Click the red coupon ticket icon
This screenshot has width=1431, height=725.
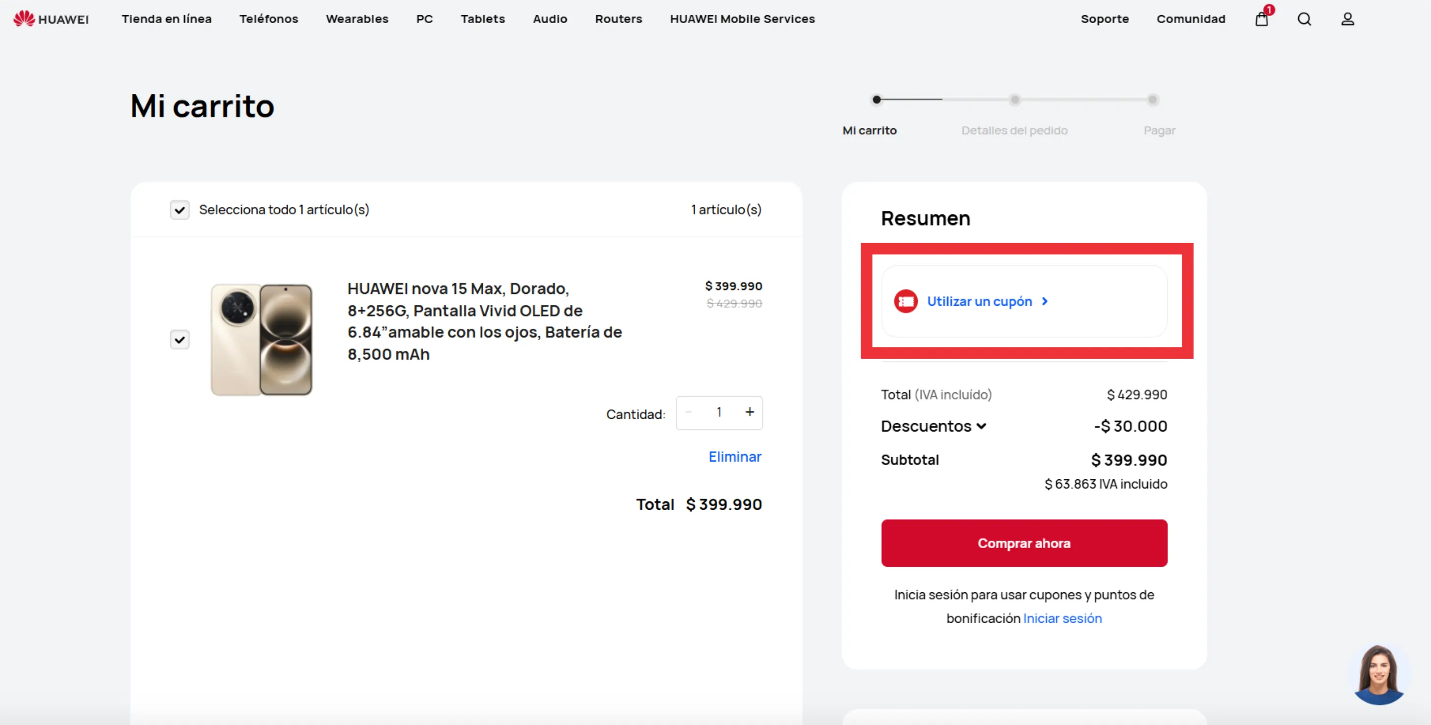point(905,301)
